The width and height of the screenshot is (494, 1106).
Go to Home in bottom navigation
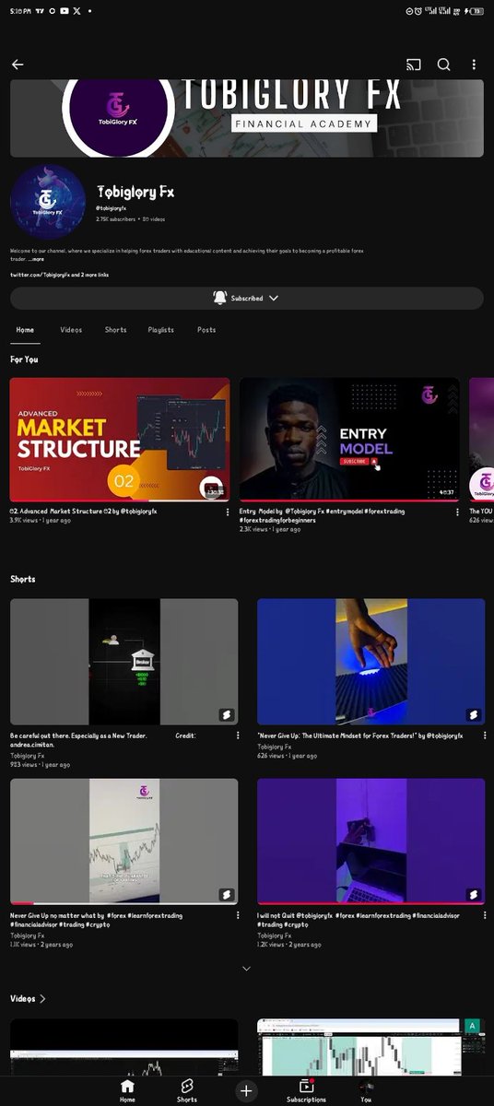pyautogui.click(x=127, y=1090)
